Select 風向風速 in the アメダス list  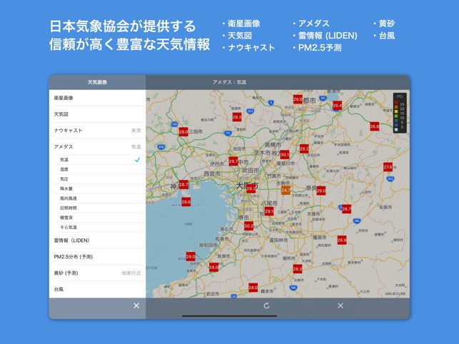click(x=97, y=198)
